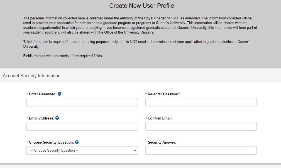281x168 pixels.
Task: Click the "Confirm Email:" label text
Action: (x=160, y=118)
